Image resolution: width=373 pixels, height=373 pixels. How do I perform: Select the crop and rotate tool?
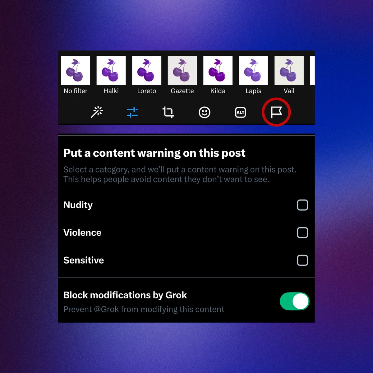pos(168,112)
